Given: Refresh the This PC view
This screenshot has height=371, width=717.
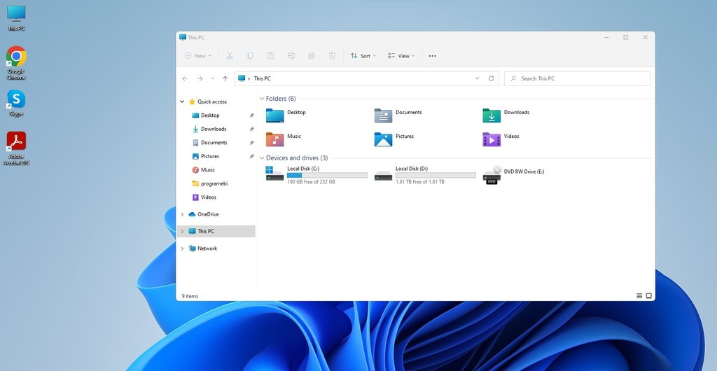Looking at the screenshot, I should click(x=491, y=78).
